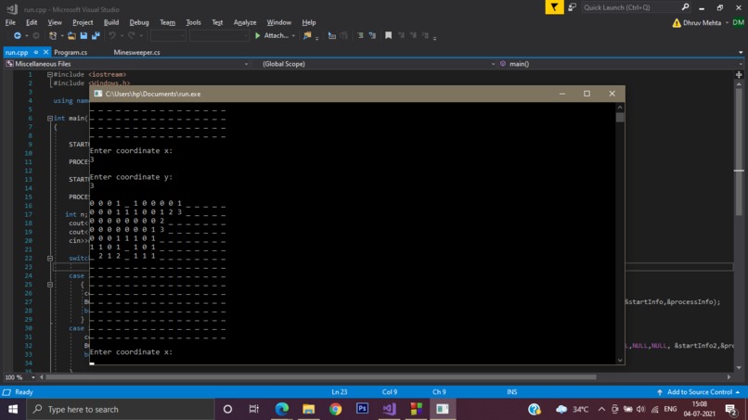Click the run.cpp tab pin icon
Screen dimensions: 748x420
tap(36, 53)
